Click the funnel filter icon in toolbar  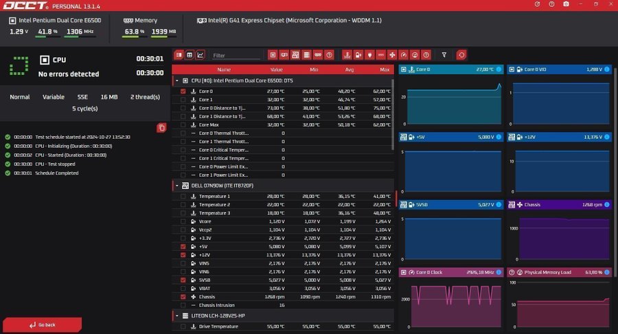click(444, 55)
